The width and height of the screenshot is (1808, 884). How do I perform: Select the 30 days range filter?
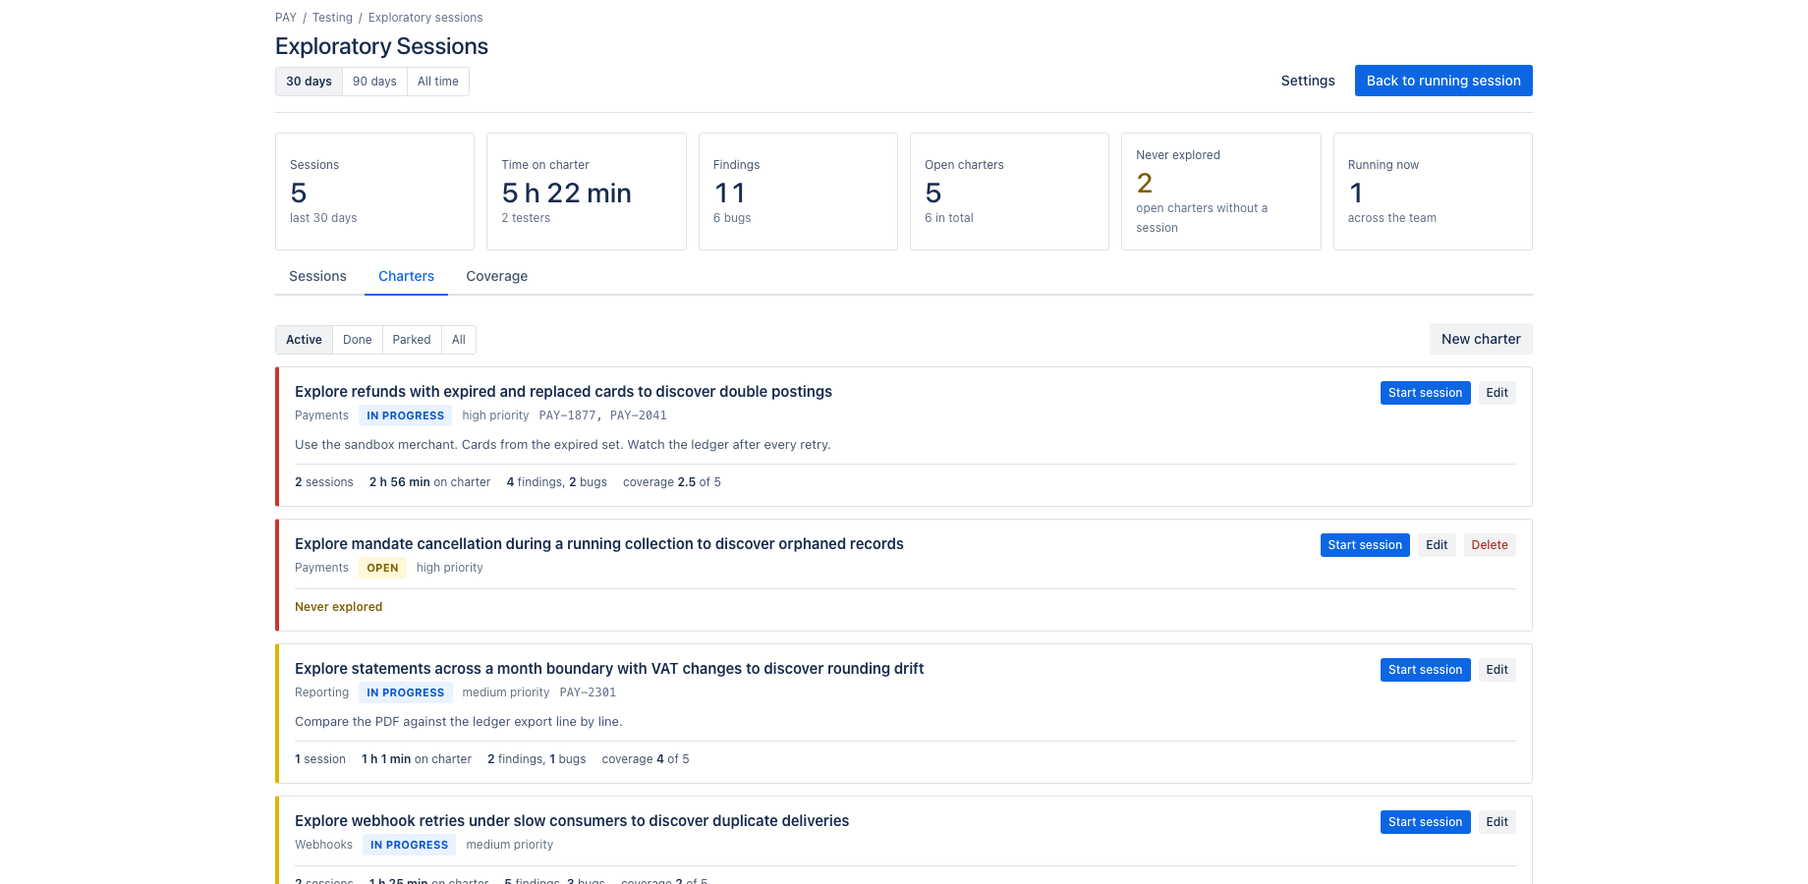[309, 82]
